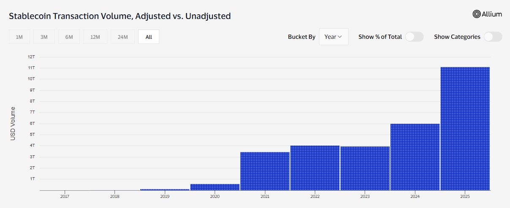Click the 2024 volume bar

tap(415, 157)
